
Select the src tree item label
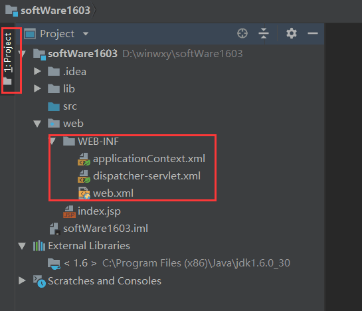click(70, 106)
